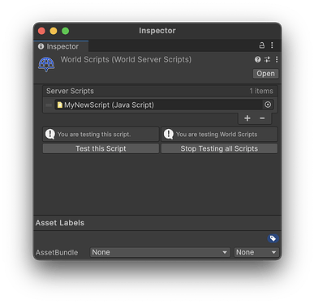Click the Test this Script button

(101, 148)
